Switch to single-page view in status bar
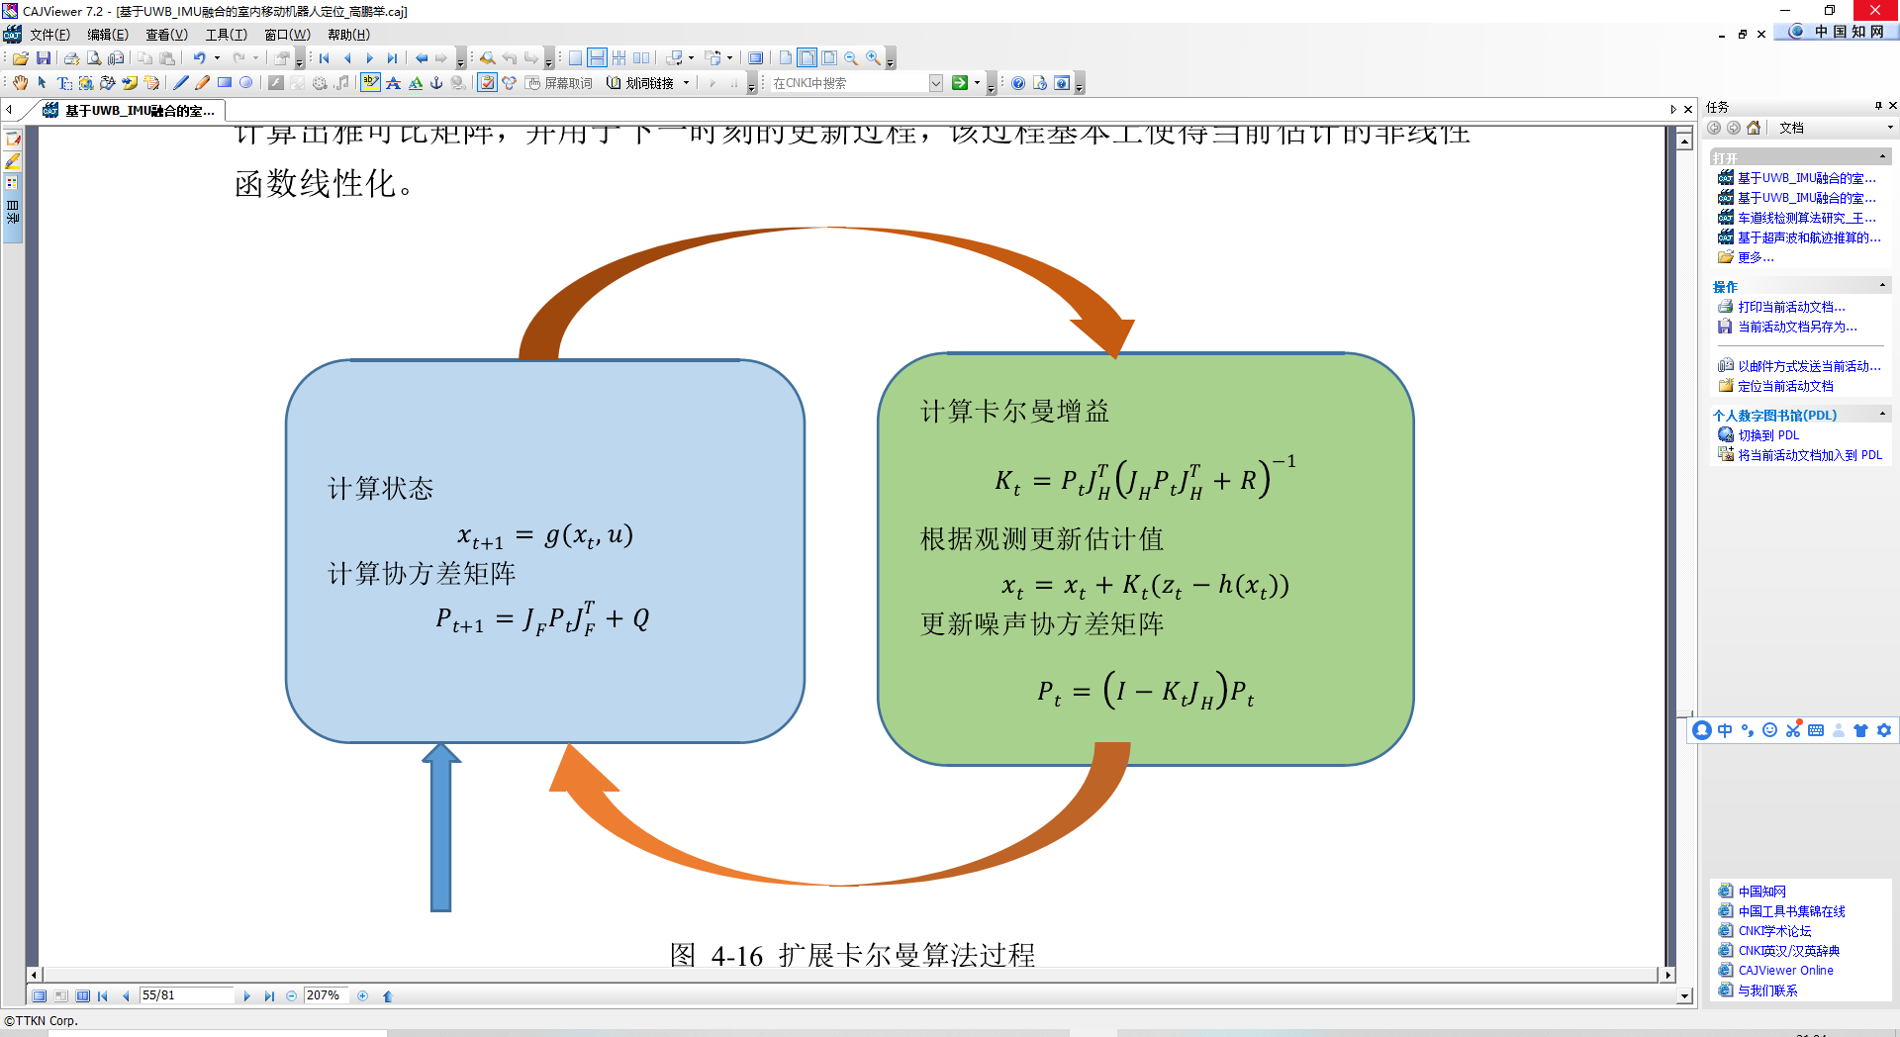 pyautogui.click(x=40, y=995)
